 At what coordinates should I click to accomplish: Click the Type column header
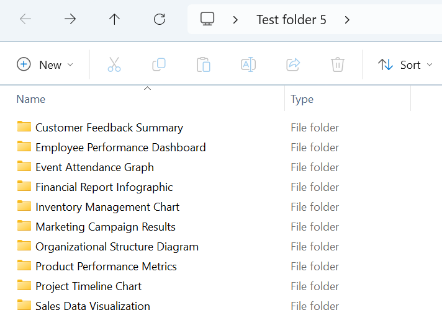302,99
